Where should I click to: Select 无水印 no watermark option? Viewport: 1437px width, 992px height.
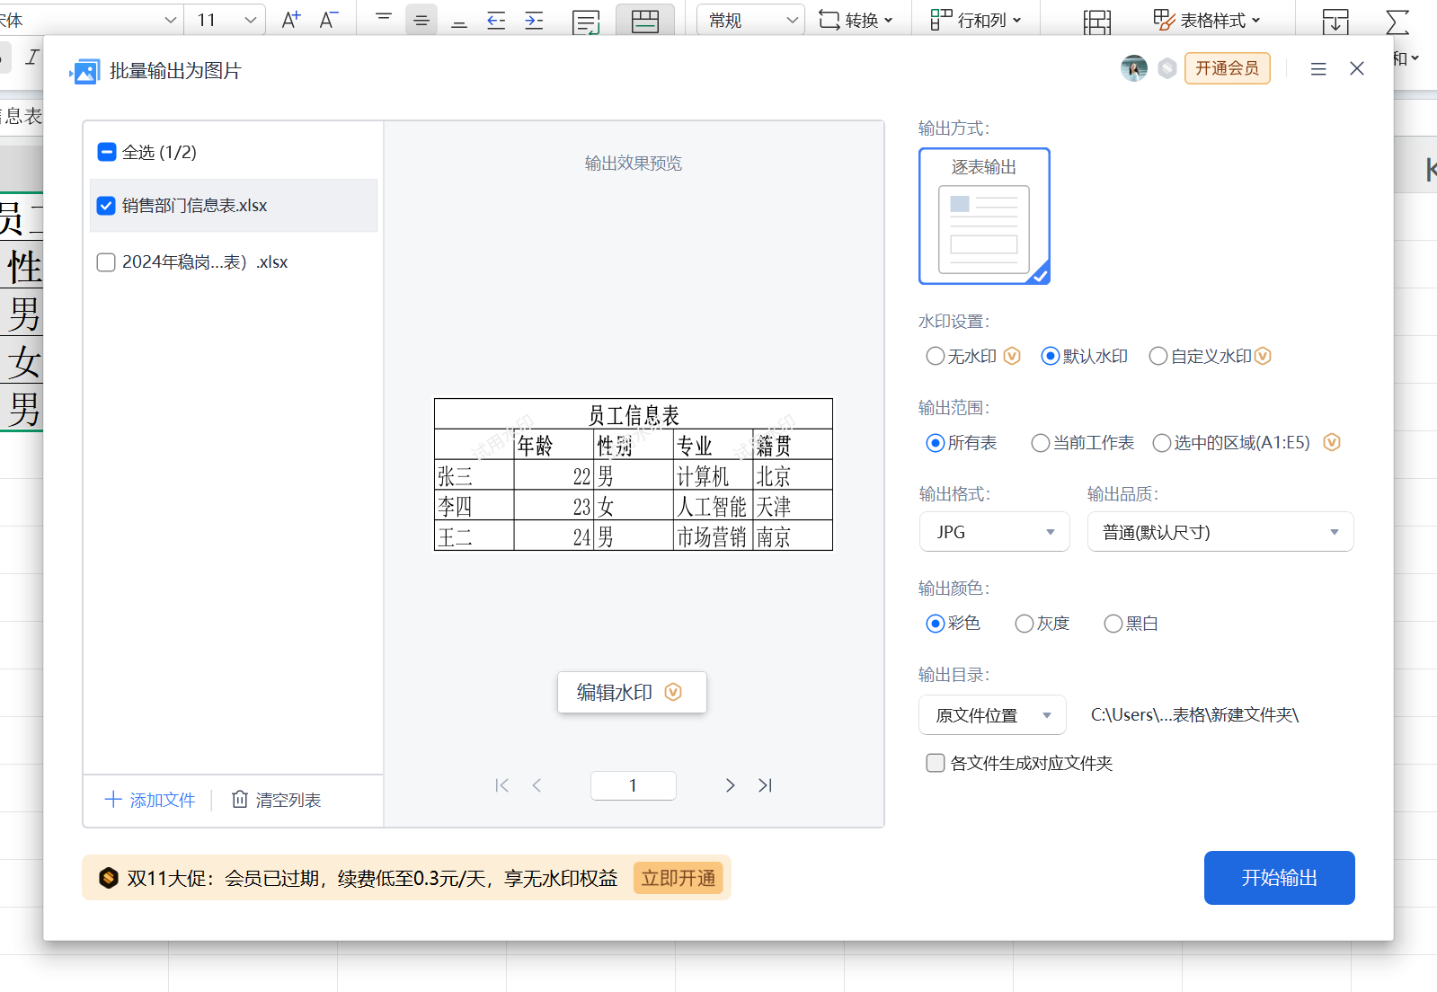click(936, 357)
